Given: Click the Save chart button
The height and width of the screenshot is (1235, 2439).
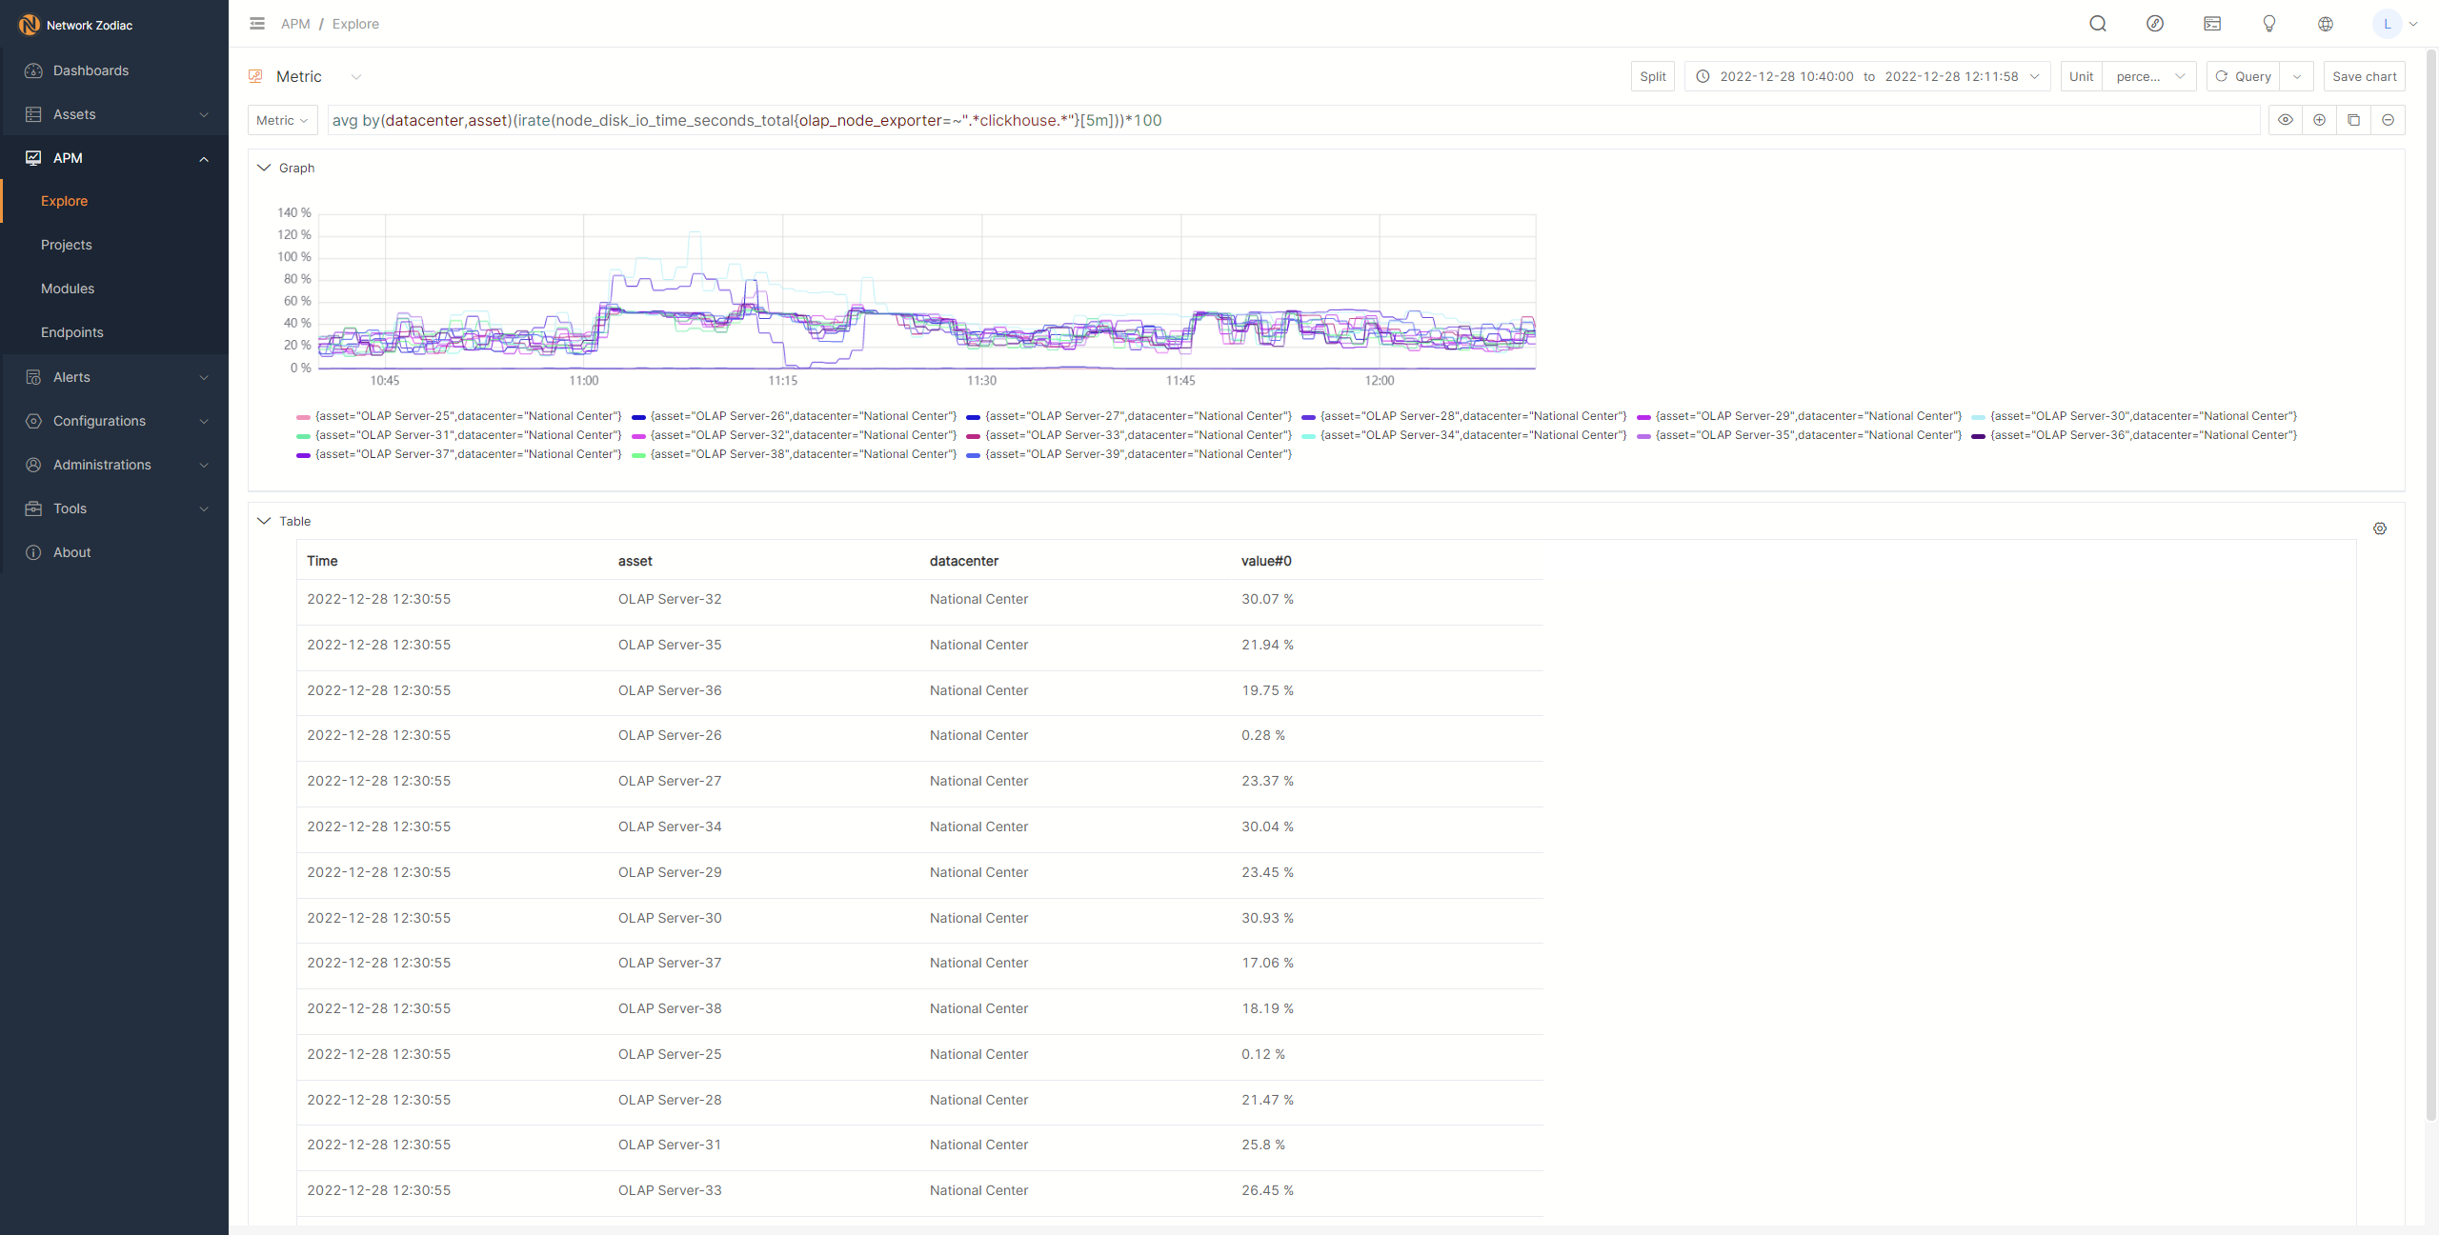Looking at the screenshot, I should click(2364, 76).
